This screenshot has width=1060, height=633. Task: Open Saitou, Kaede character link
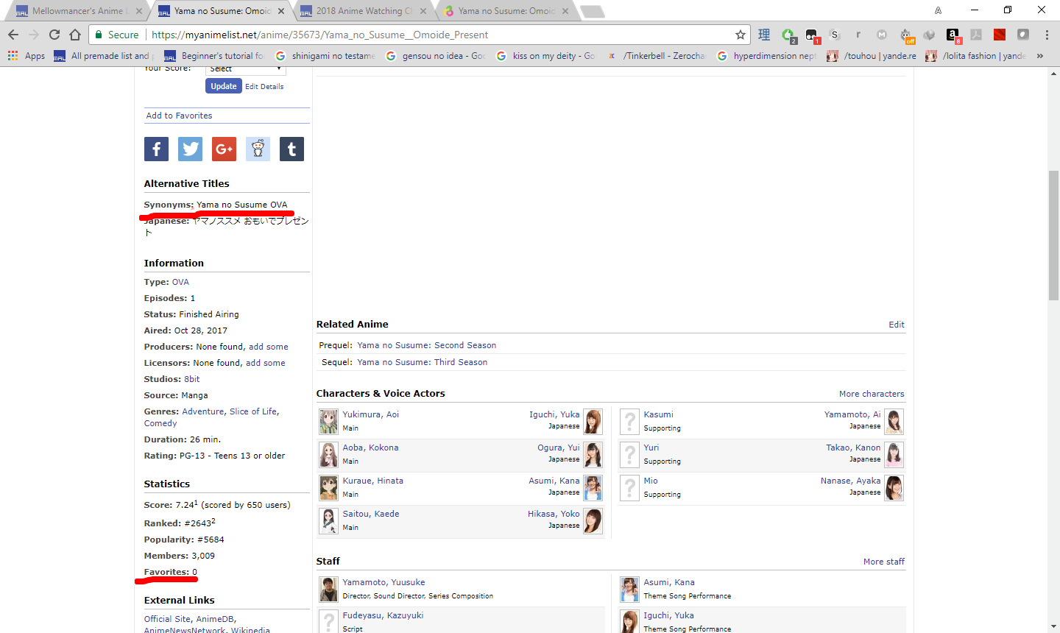(371, 514)
